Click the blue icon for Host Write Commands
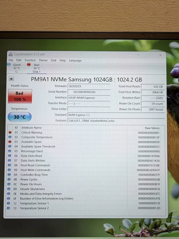 (x=9, y=170)
